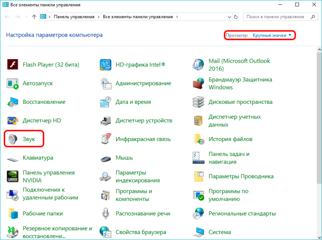
Task: Click the Control Panel icon in address bar
Action: click(43, 17)
